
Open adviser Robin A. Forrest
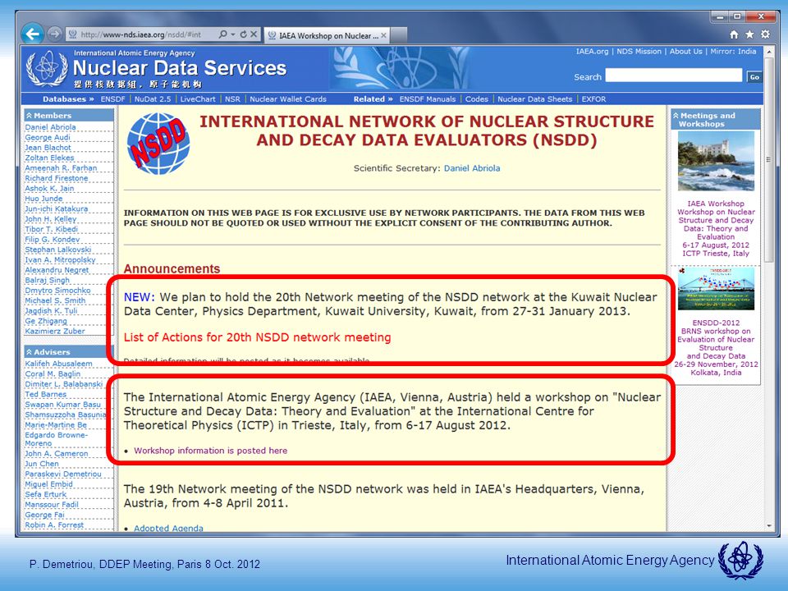pyautogui.click(x=54, y=525)
